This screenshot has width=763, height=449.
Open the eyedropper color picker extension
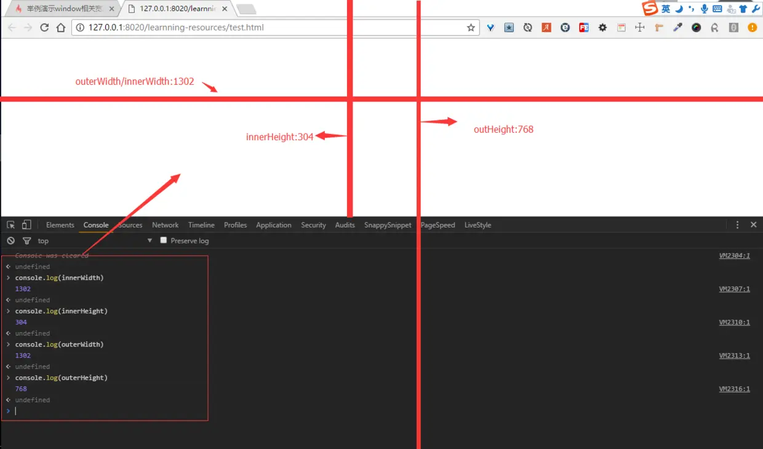[677, 28]
